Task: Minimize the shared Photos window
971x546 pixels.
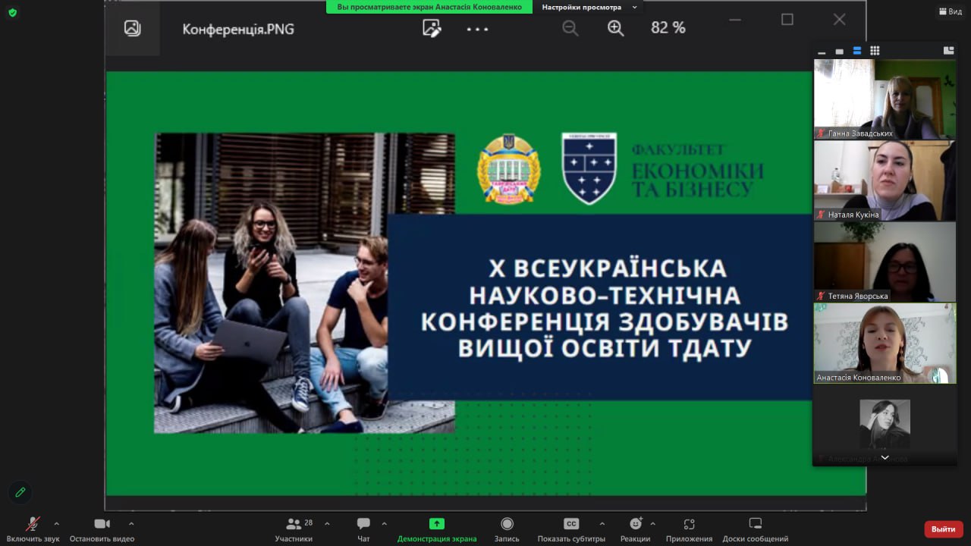Action: tap(735, 20)
